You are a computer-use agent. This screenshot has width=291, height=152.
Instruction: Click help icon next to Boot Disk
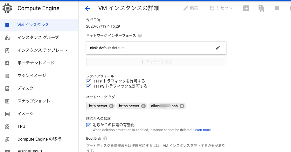pos(105,138)
